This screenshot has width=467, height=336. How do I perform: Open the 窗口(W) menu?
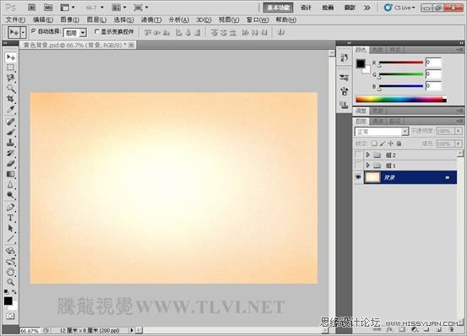(258, 19)
